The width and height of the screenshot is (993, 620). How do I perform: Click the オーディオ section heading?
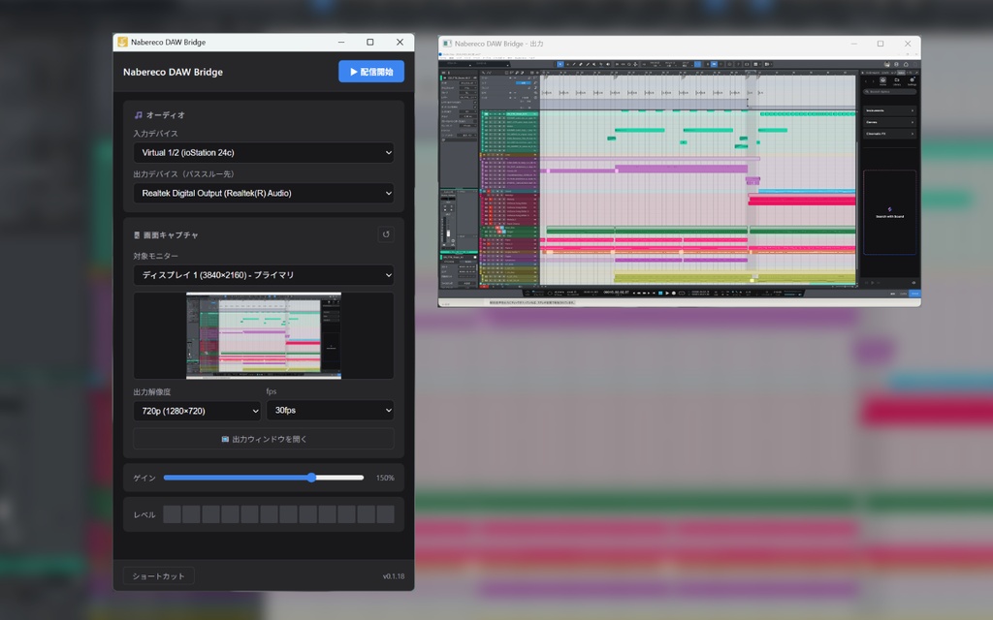160,115
